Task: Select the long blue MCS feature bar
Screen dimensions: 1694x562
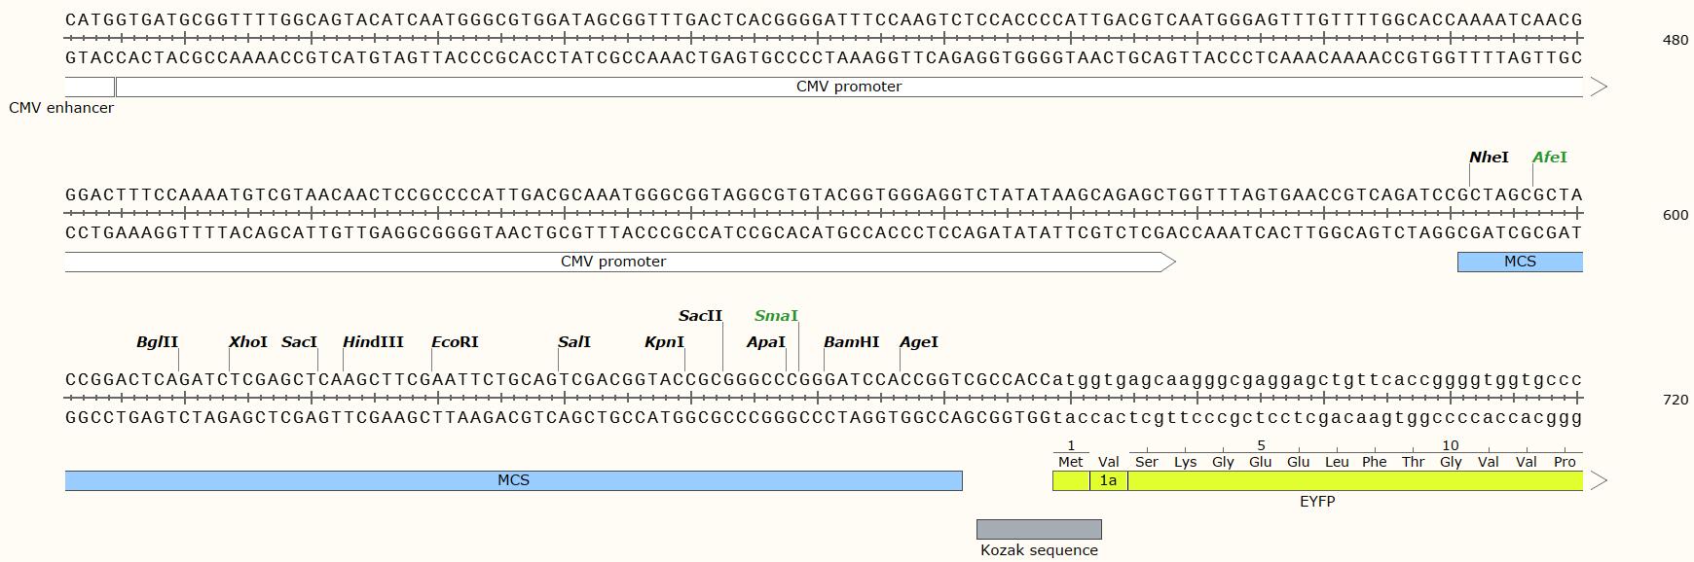Action: pos(513,480)
